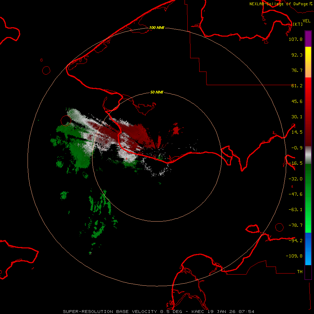This screenshot has width=314, height=314.
Task: Click the 14.5 value on the velocity scale
Action: (x=297, y=132)
